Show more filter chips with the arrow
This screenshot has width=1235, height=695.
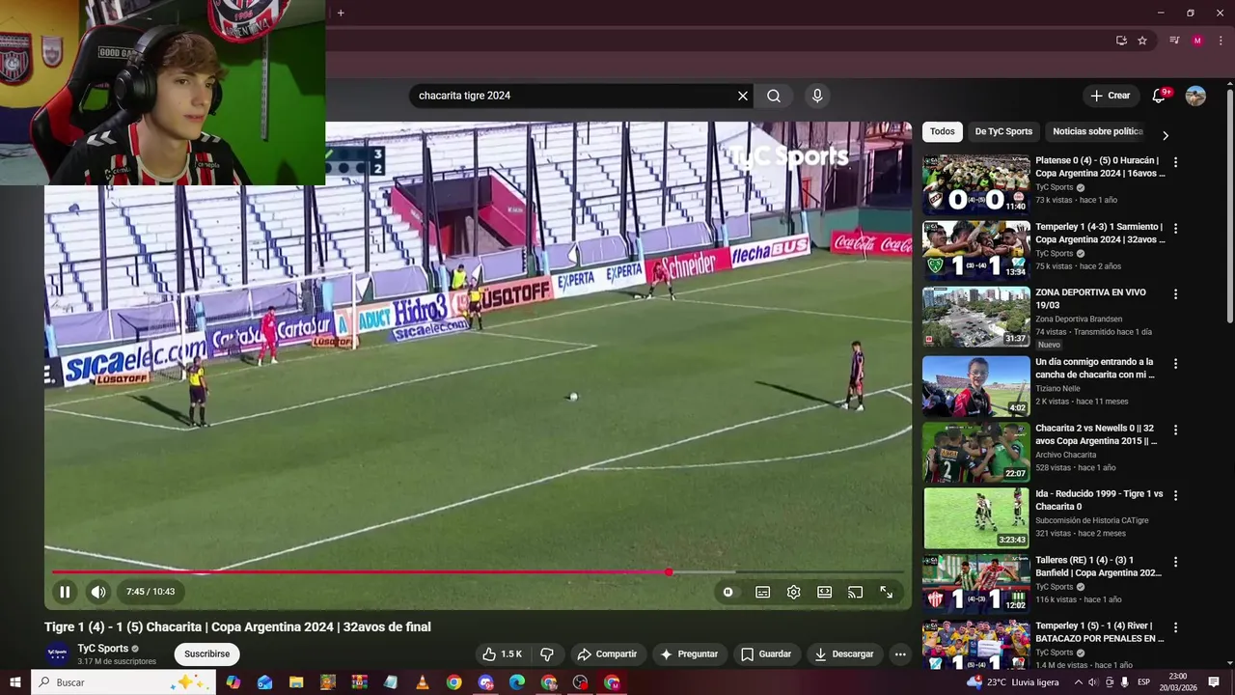[x=1165, y=135]
